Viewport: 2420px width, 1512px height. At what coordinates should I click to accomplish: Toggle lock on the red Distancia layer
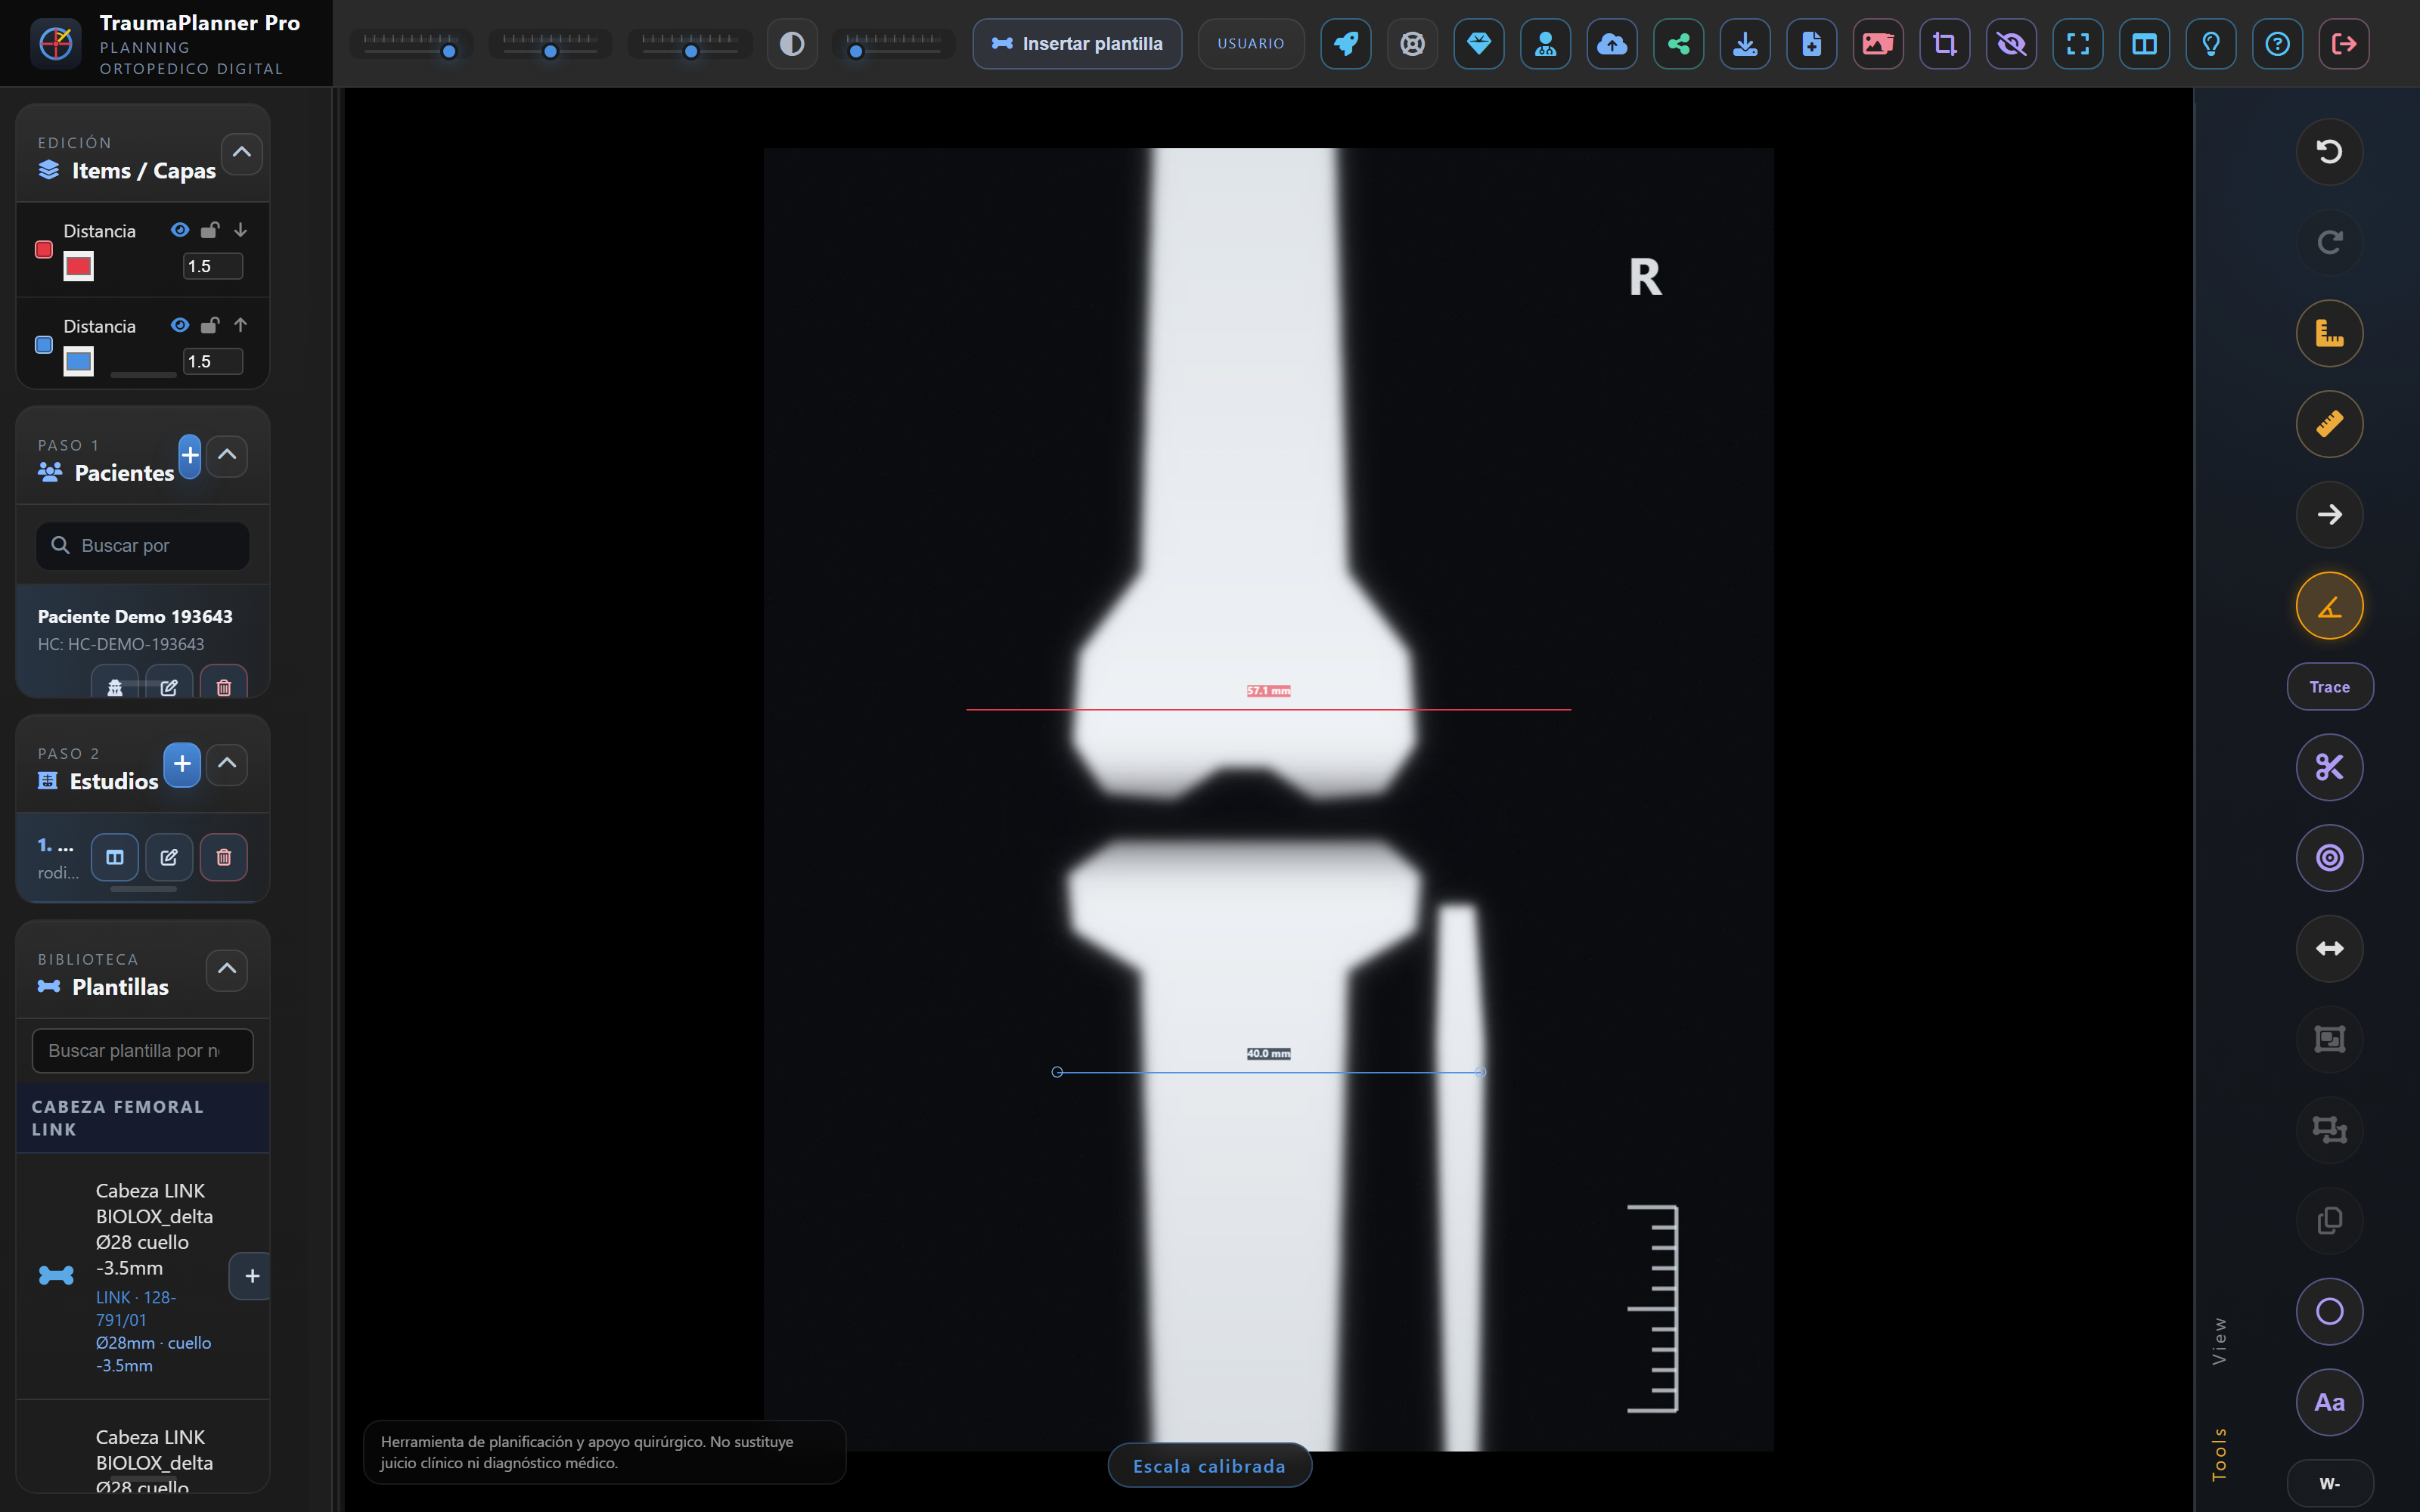pyautogui.click(x=210, y=230)
